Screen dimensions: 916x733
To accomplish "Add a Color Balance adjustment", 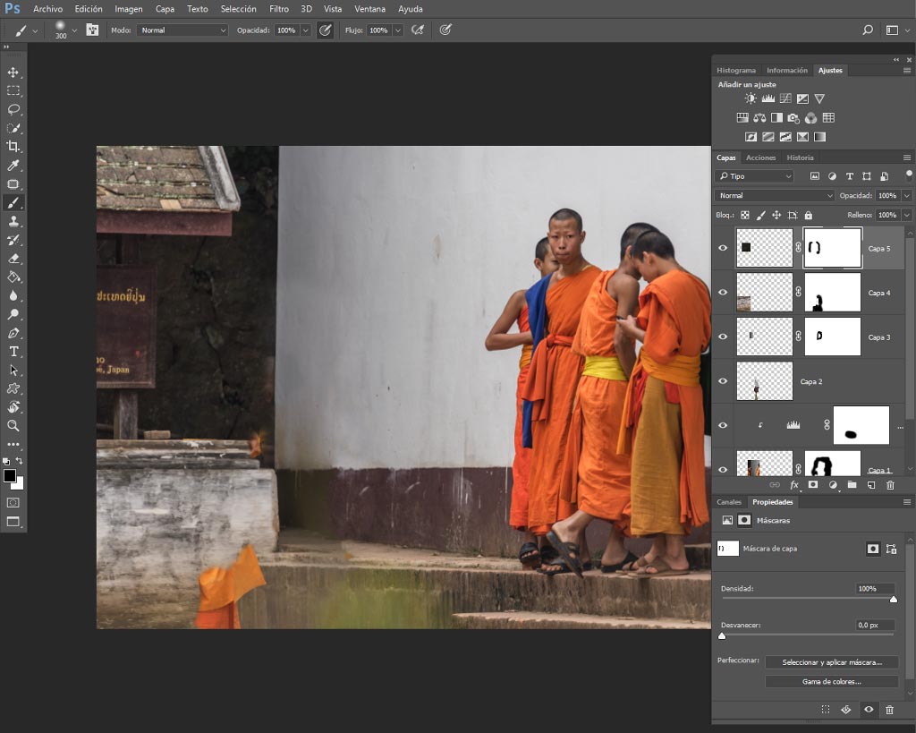I will [x=759, y=118].
